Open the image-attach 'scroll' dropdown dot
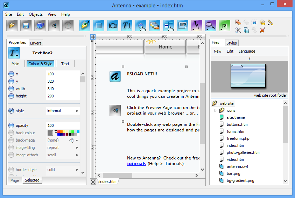The width and height of the screenshot is (295, 198). click(x=77, y=155)
